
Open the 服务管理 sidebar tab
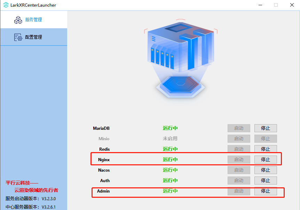point(33,20)
